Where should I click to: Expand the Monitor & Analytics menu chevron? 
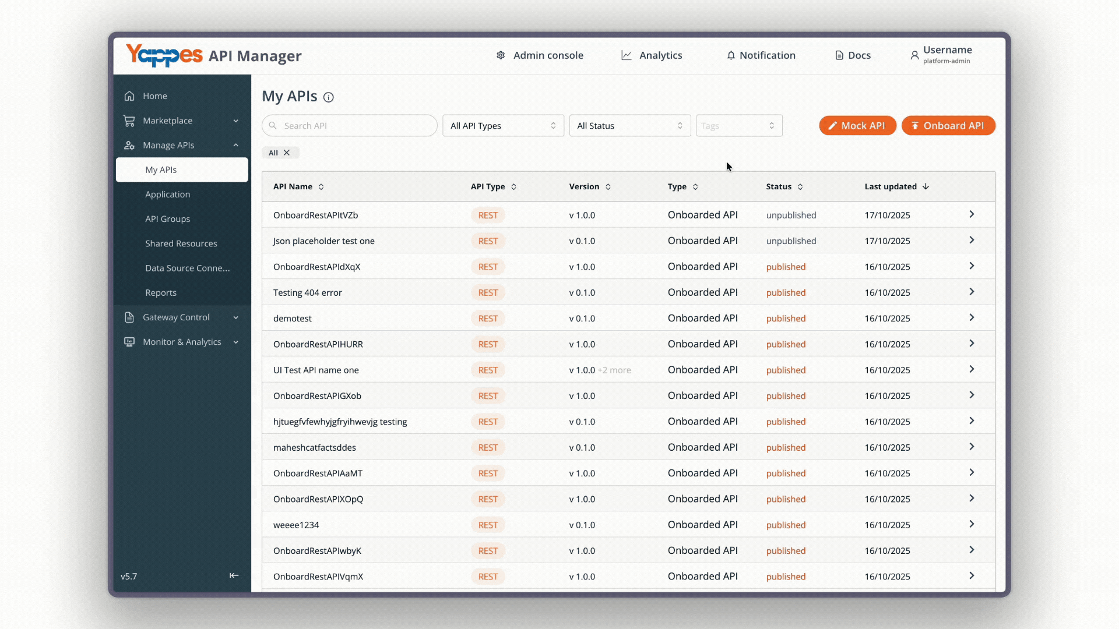pos(236,342)
